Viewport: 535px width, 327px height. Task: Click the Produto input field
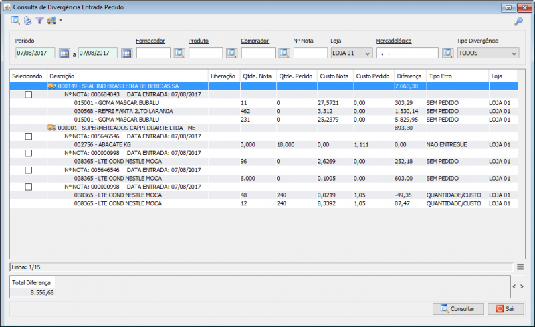click(x=205, y=53)
